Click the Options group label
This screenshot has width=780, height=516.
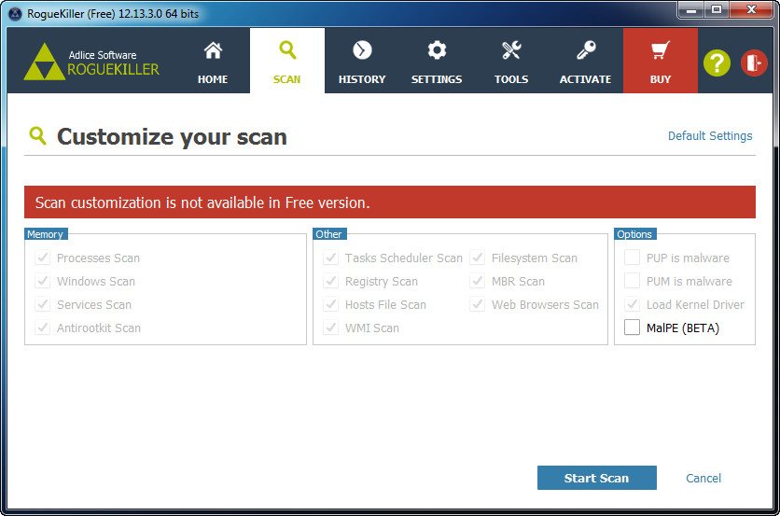click(x=634, y=234)
